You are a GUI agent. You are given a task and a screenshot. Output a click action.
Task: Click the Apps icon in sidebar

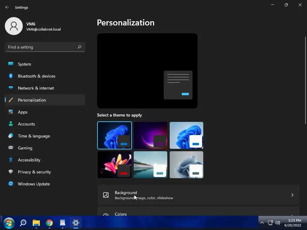point(11,112)
